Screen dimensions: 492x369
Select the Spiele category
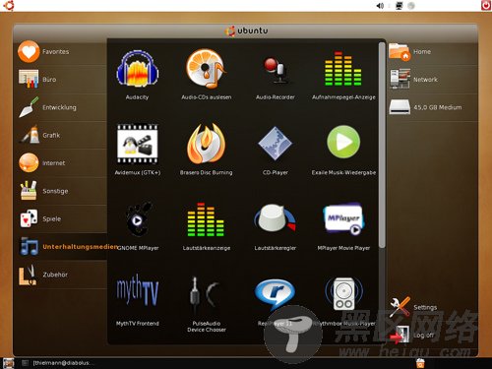(x=61, y=219)
